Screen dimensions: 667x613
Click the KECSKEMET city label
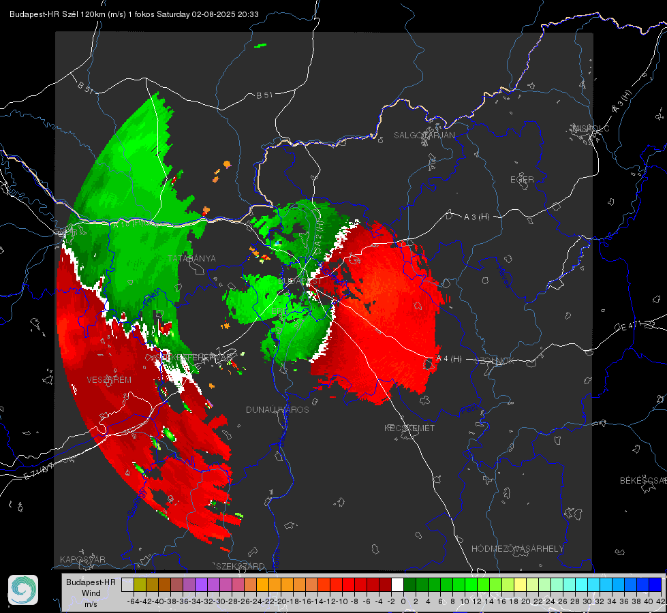coord(409,428)
